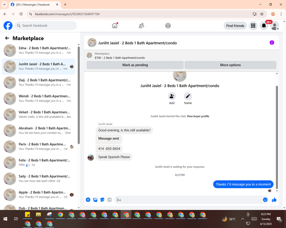Screen dimensions: 286x228
Task: Reload the page with browser refresh
Action: [21, 14]
